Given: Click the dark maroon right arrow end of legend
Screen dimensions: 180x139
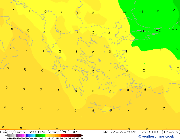Looking at the screenshot, I should click(x=82, y=135).
